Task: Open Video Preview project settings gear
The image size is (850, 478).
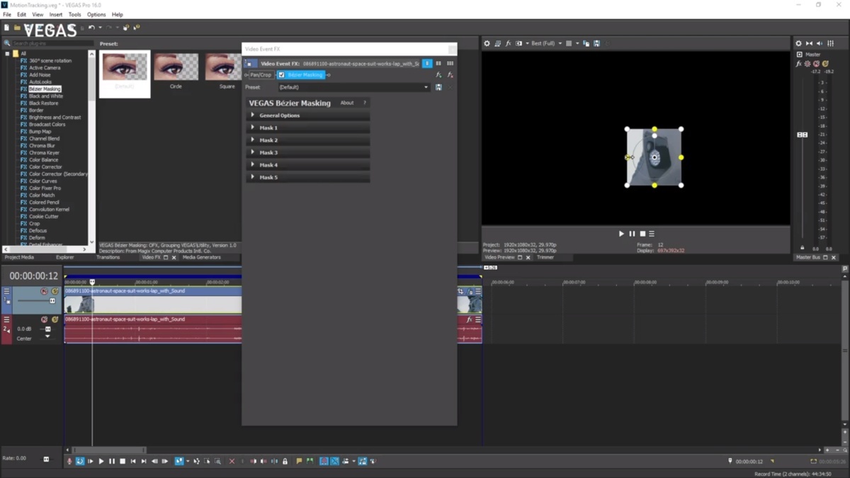Action: click(x=487, y=43)
